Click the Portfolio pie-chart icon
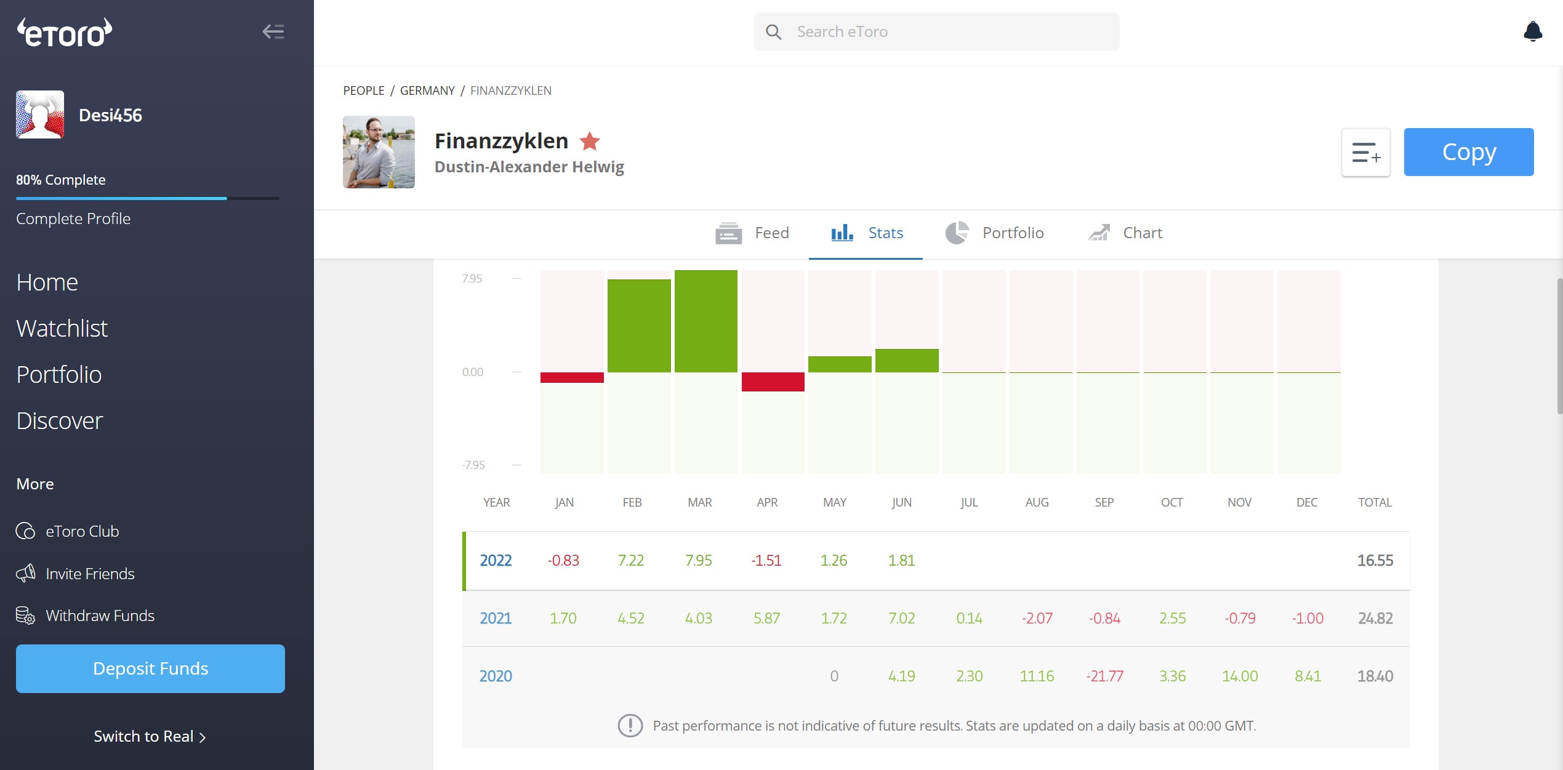 [957, 233]
